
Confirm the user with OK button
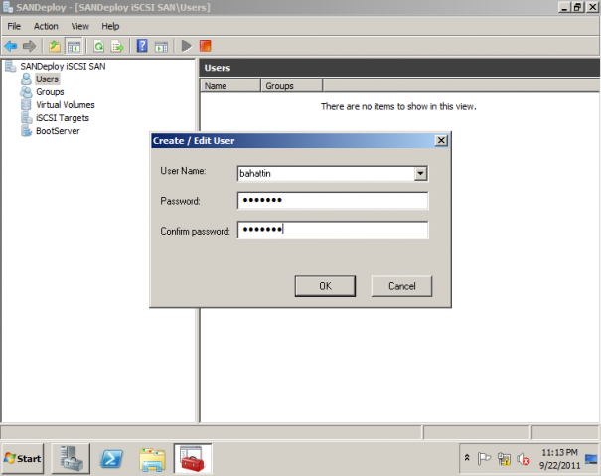point(325,286)
